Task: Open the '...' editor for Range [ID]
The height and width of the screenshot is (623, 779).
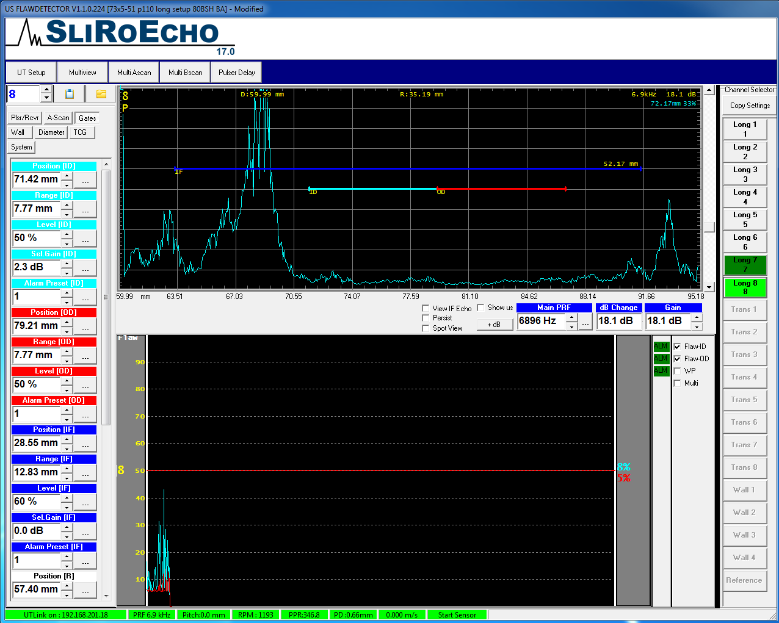Action: coord(85,209)
